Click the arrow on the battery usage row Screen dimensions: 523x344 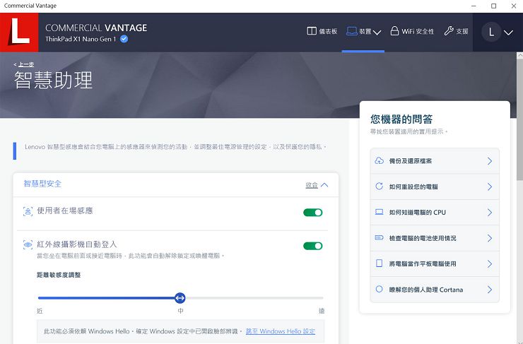[490, 238]
